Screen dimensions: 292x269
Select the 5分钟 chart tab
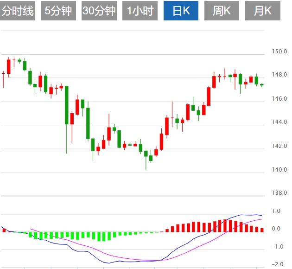tap(58, 11)
